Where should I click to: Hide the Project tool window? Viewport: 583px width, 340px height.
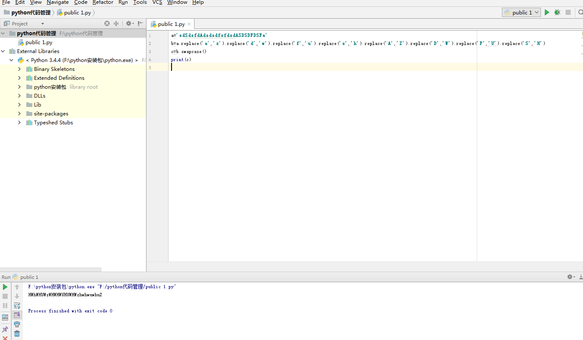pos(140,24)
